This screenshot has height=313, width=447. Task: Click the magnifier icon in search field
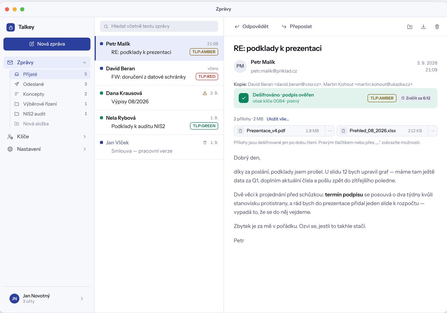106,26
